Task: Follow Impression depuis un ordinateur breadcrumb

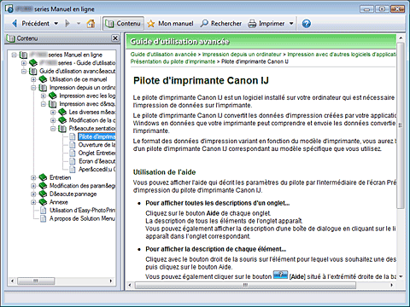Action: coord(242,55)
